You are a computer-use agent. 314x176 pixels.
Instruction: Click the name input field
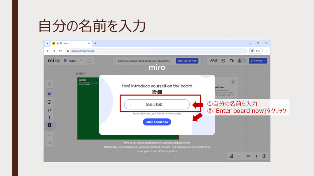click(157, 105)
